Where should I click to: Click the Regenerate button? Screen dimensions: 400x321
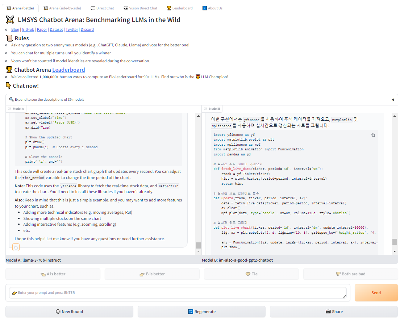[x=201, y=312]
